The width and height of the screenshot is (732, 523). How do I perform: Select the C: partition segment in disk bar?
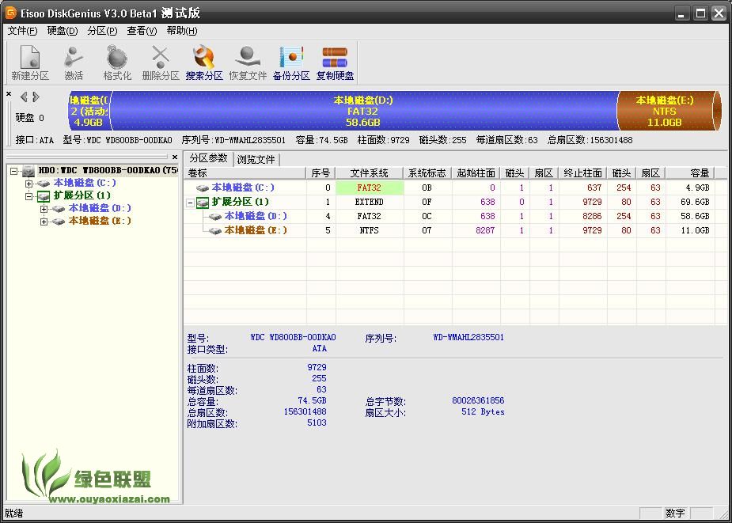[x=89, y=111]
